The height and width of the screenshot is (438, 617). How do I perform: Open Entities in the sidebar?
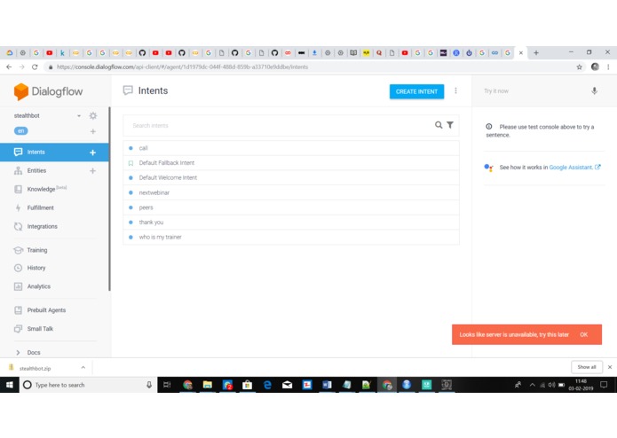click(36, 170)
